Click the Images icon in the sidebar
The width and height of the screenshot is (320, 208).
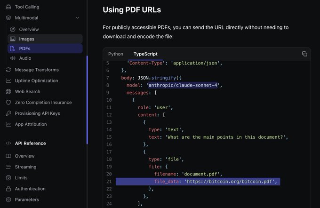click(13, 39)
